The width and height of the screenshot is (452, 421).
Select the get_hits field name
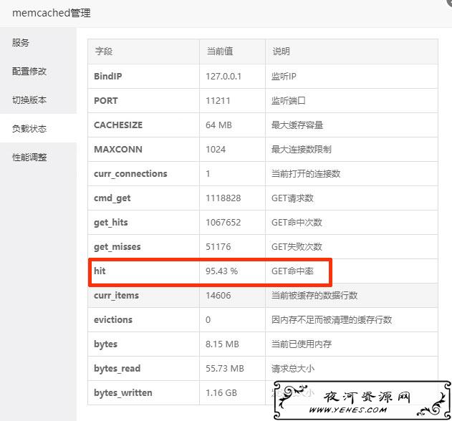111,223
